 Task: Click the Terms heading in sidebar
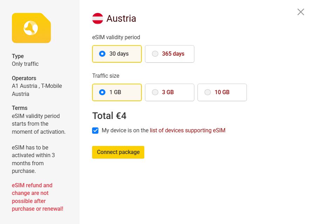click(20, 108)
